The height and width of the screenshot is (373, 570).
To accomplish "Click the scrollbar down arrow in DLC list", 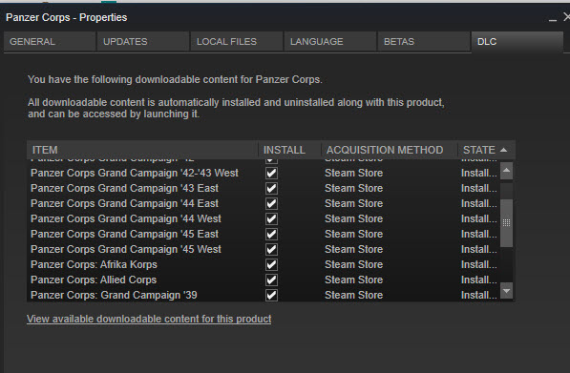I will [x=506, y=291].
